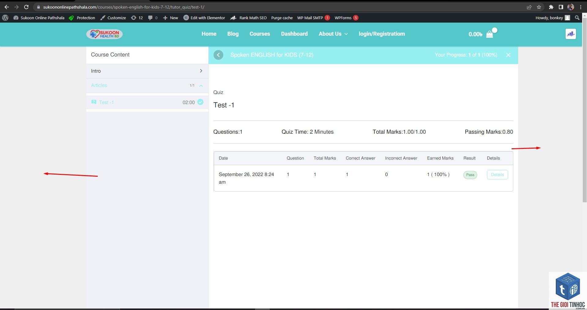Click the Course Content heading
The width and height of the screenshot is (587, 310).
click(x=110, y=55)
